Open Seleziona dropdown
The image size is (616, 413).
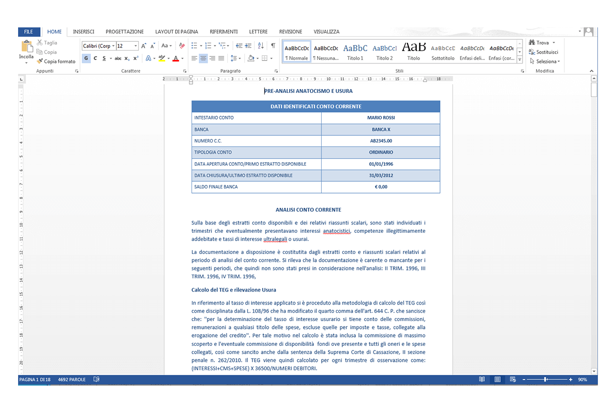click(545, 61)
